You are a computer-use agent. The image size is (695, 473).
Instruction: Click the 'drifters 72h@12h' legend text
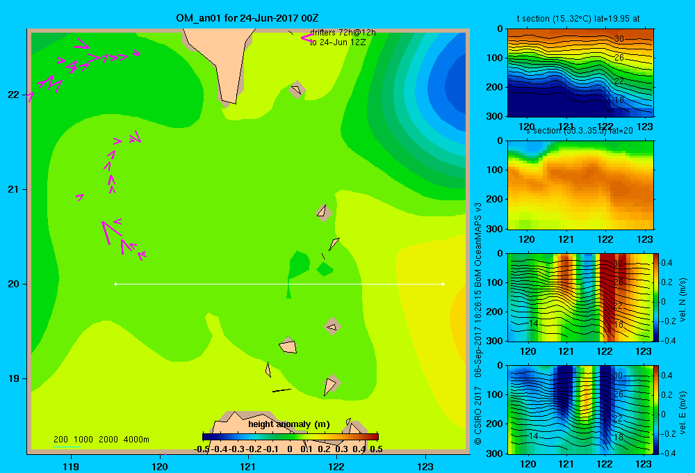point(343,33)
